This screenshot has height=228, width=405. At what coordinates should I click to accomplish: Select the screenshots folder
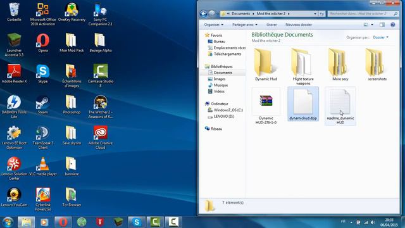coord(377,65)
